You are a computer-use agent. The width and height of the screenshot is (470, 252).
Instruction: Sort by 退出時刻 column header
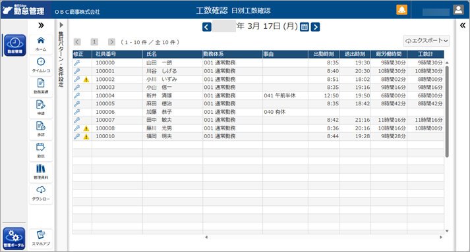point(355,54)
